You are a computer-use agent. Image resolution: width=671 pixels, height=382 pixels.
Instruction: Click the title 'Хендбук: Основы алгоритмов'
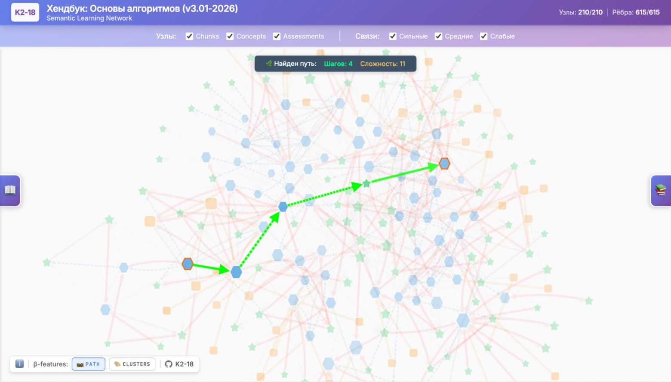click(114, 9)
